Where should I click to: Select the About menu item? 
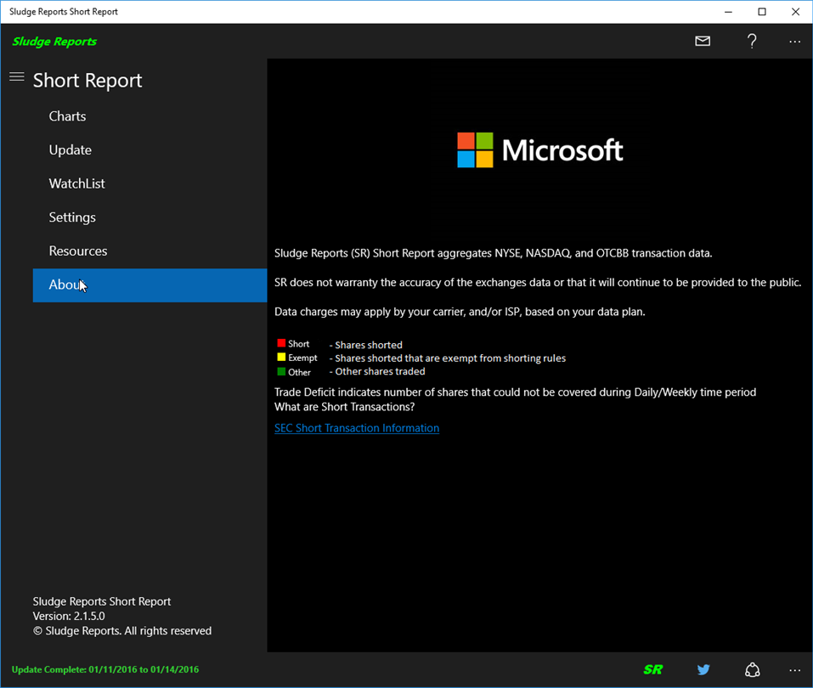150,285
